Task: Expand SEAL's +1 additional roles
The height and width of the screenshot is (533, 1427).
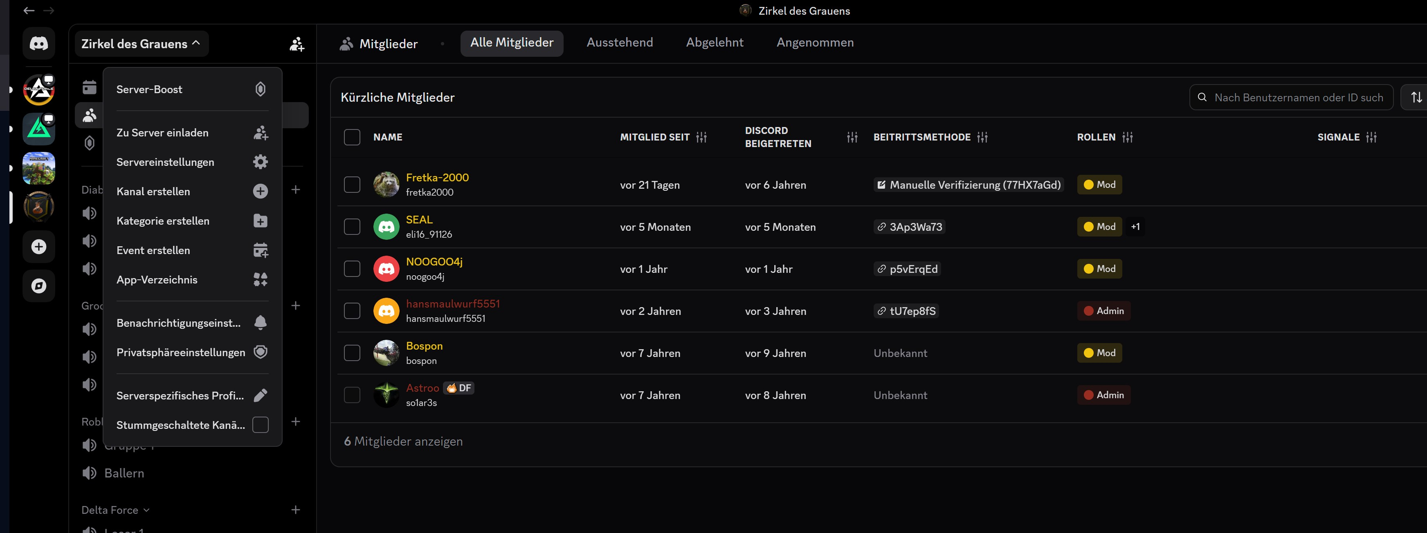Action: point(1135,227)
